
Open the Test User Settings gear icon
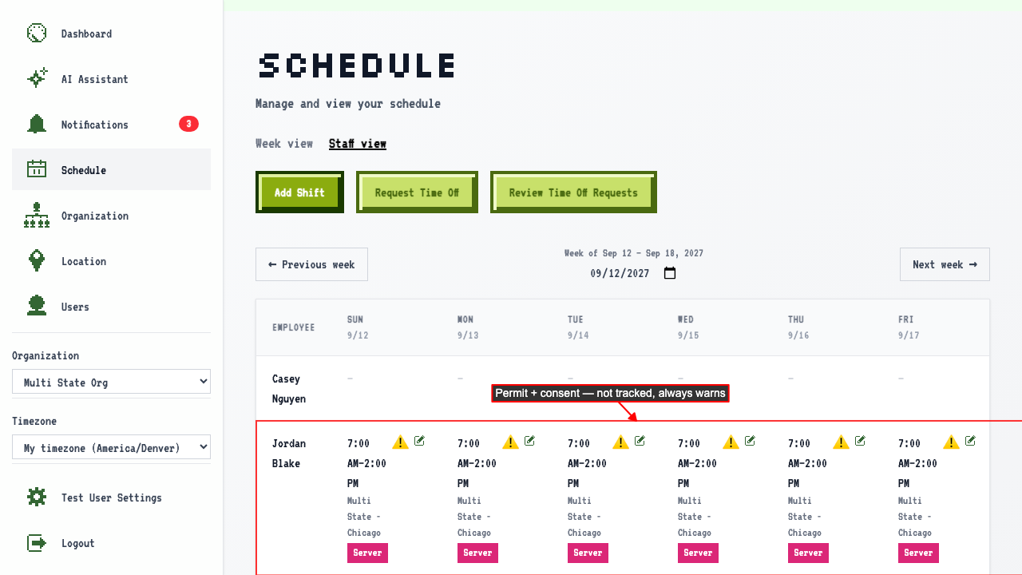pyautogui.click(x=37, y=498)
